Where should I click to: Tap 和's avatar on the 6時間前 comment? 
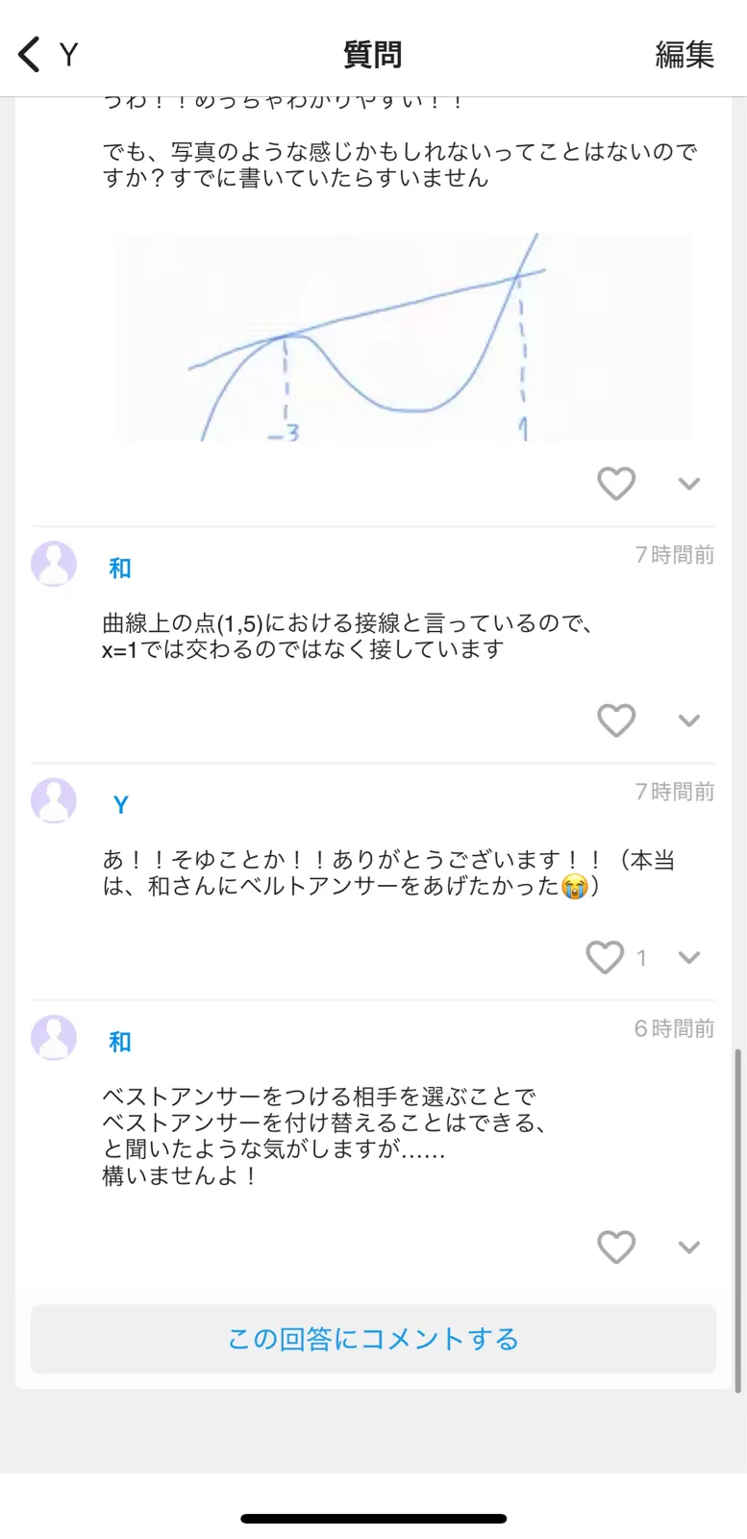click(x=54, y=1038)
